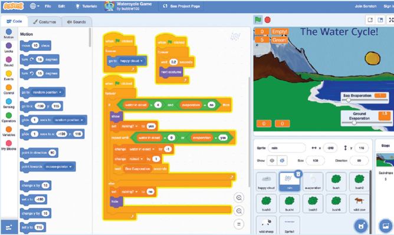
Task: Select the Control block category
Action: click(8, 90)
